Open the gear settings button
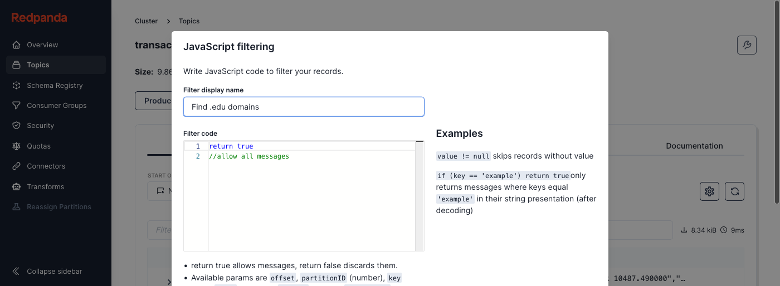Screen dimensions: 780x286 pyautogui.click(x=709, y=191)
